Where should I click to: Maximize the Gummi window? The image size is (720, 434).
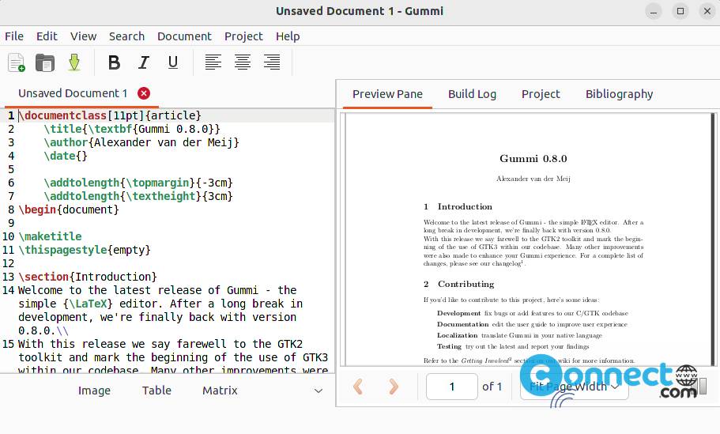click(x=680, y=11)
